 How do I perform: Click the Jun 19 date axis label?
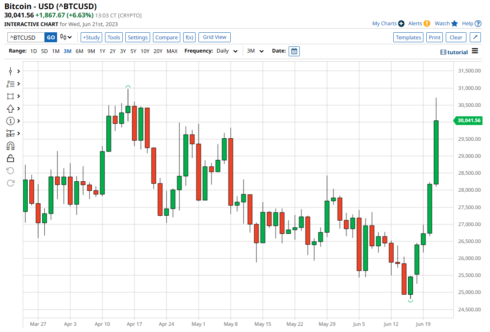pyautogui.click(x=423, y=324)
